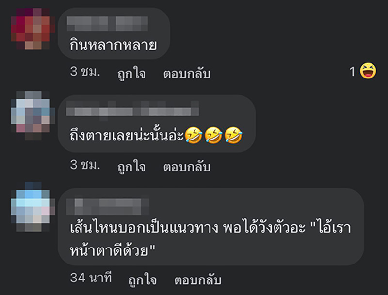Click ถูกใจ under the 34 นาที comment
Viewport: 388px width, 295px height.
click(x=142, y=279)
